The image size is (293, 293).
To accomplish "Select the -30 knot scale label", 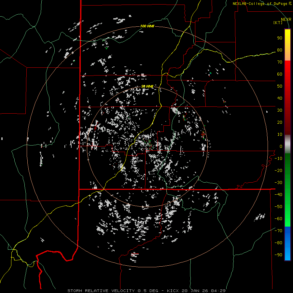I will (x=278, y=183).
